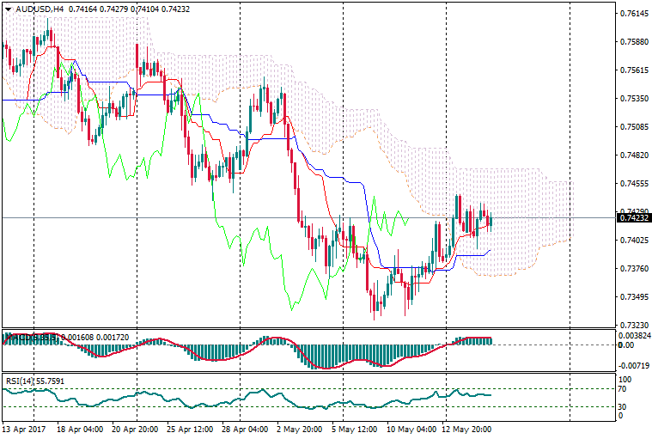Select the RSI(14) indicator label
This screenshot has height=439, width=652.
click(21, 379)
